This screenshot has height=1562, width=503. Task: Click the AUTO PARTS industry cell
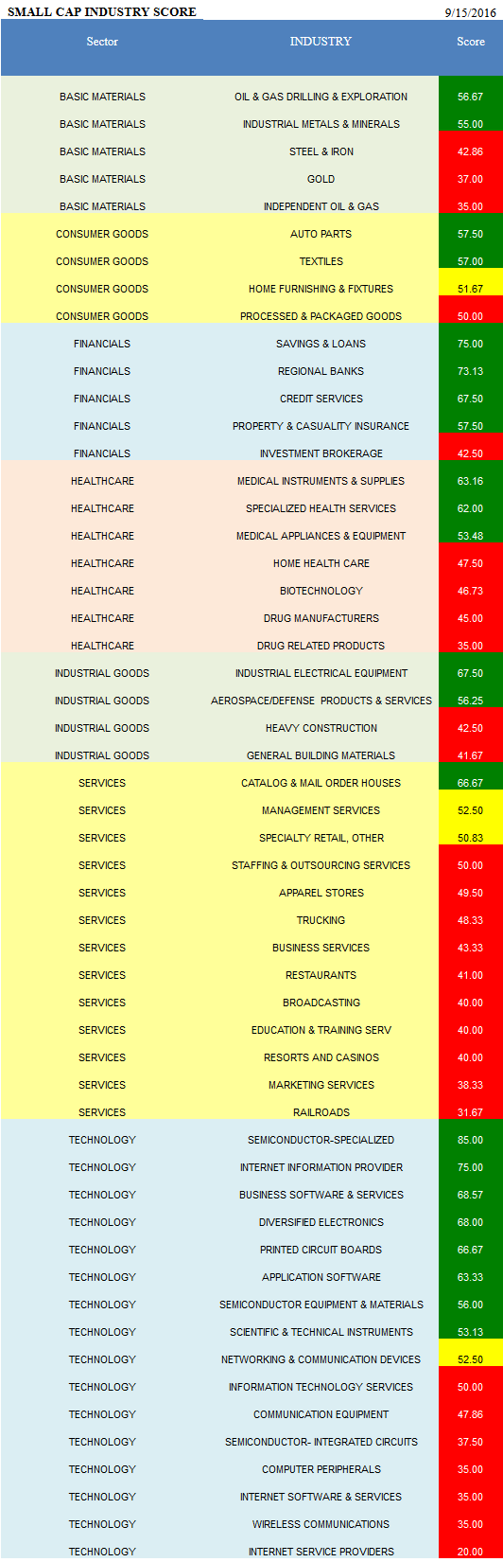point(321,234)
